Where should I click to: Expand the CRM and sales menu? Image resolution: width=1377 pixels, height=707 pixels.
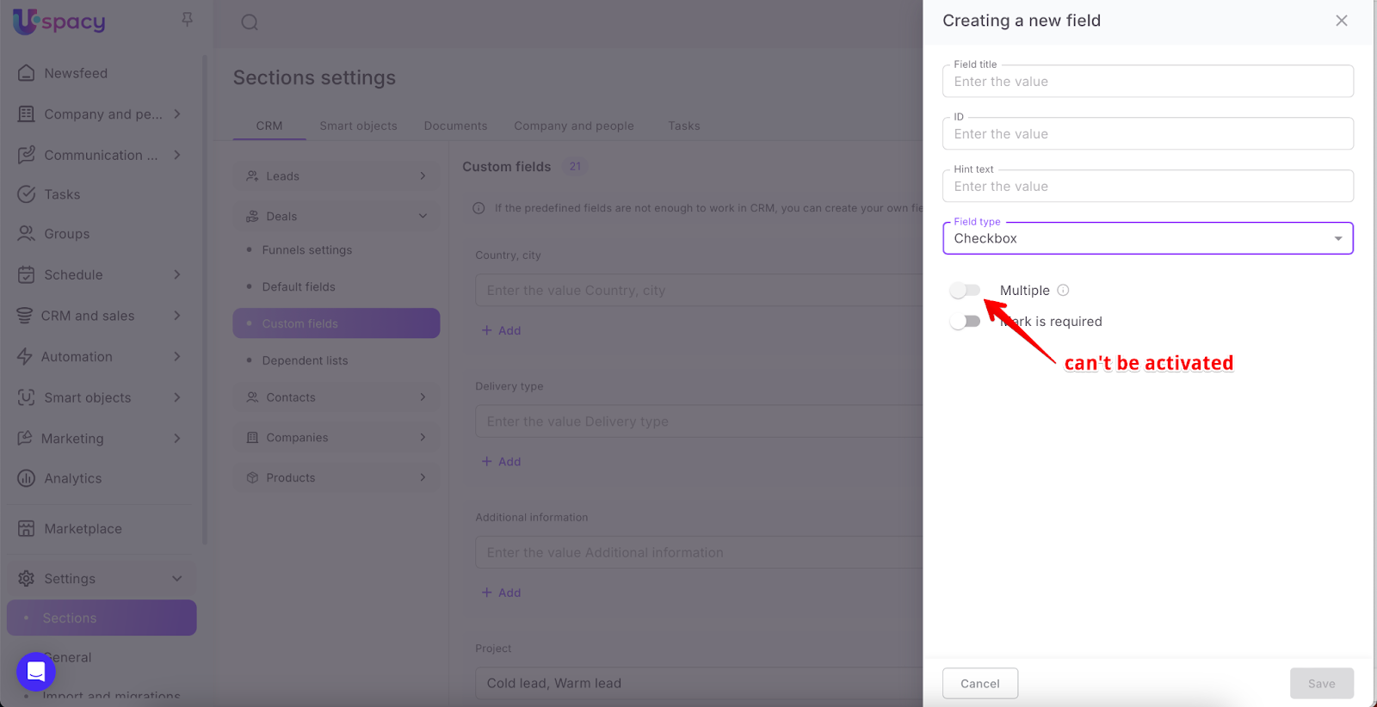177,316
